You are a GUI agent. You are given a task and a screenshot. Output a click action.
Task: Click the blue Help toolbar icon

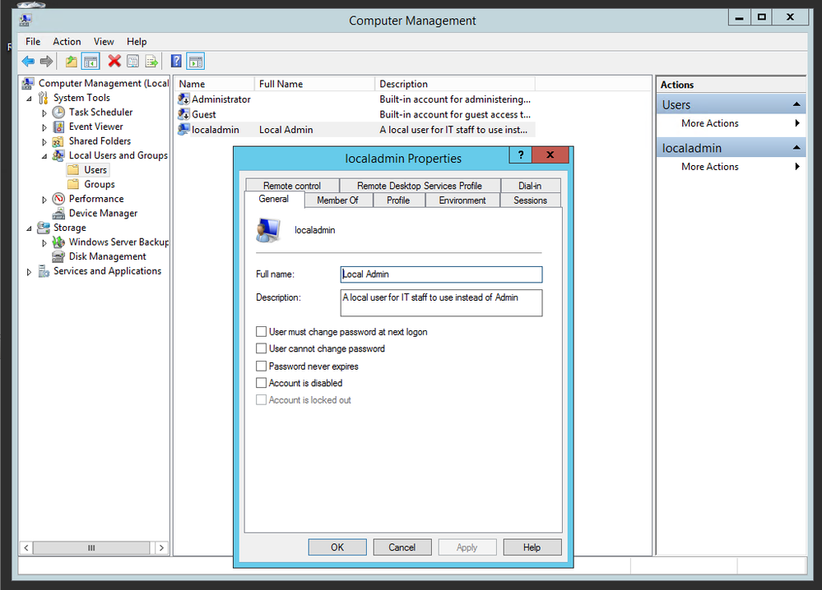[176, 62]
